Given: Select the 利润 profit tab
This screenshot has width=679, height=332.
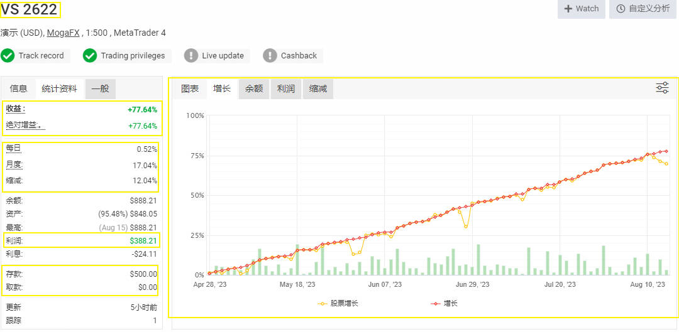Looking at the screenshot, I should [x=286, y=88].
